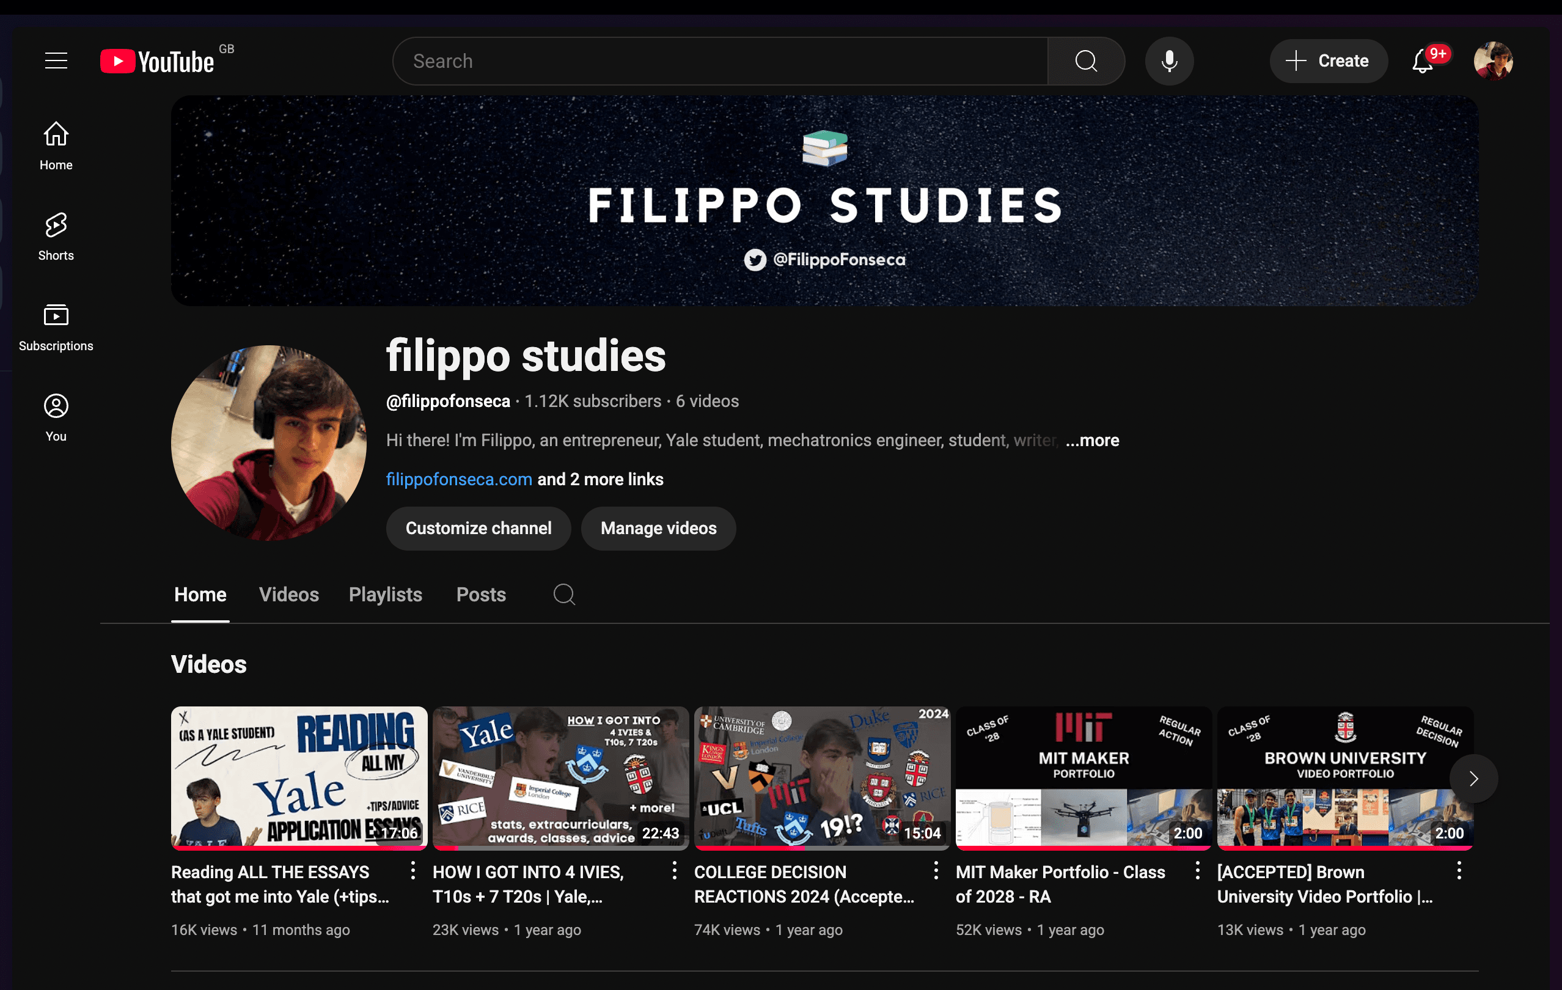1562x990 pixels.
Task: Navigate to Shorts in the sidebar
Action: coord(55,235)
